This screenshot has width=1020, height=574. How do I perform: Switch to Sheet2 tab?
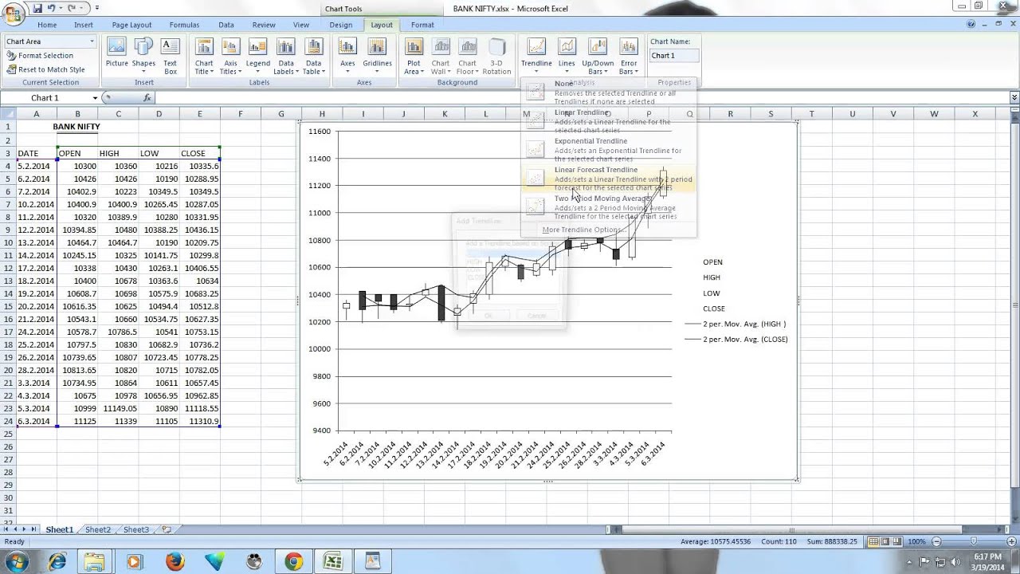(97, 529)
